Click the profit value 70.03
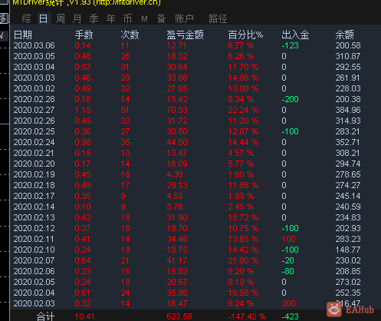Viewport: 381px width, 321px height. click(x=177, y=110)
